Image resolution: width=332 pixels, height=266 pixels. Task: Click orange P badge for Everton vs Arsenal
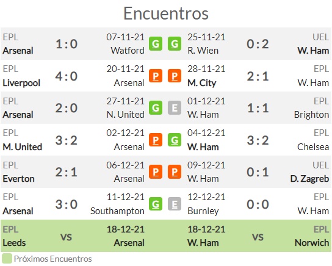[x=156, y=172]
